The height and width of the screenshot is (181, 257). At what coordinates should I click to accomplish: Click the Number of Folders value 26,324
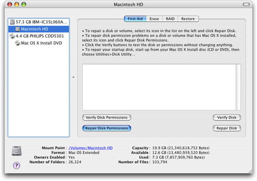click(x=75, y=162)
